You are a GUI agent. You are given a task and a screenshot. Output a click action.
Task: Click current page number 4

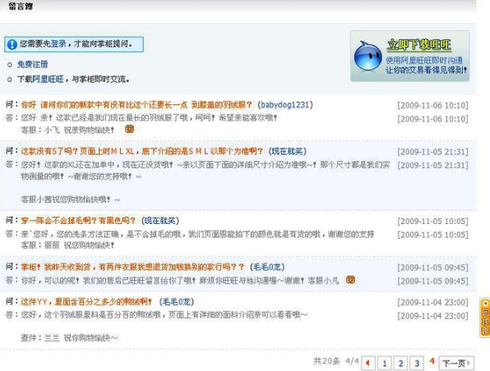(432, 361)
